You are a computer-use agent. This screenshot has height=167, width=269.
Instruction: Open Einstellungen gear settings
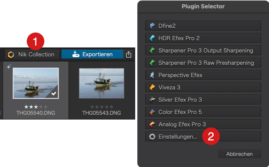[x=177, y=137]
